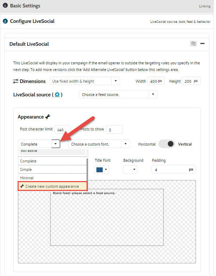Viewport: 216px width, 276px height.
Task: Click the wrench icon beside Appearance
Action: 48,117
